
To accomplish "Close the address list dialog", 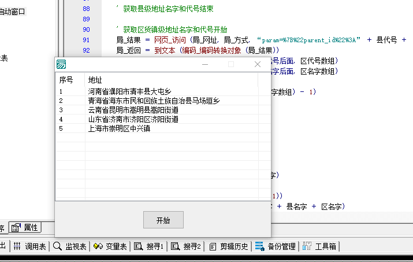I will click(258, 64).
